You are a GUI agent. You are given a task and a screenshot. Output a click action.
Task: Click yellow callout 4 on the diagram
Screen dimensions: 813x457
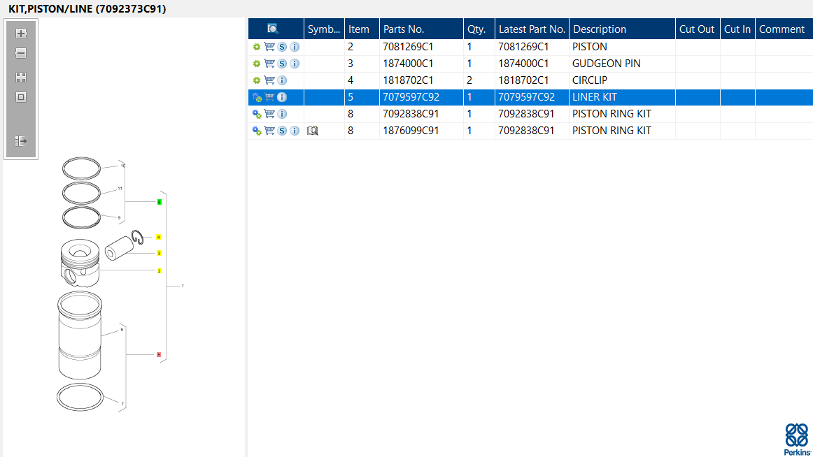pyautogui.click(x=159, y=237)
